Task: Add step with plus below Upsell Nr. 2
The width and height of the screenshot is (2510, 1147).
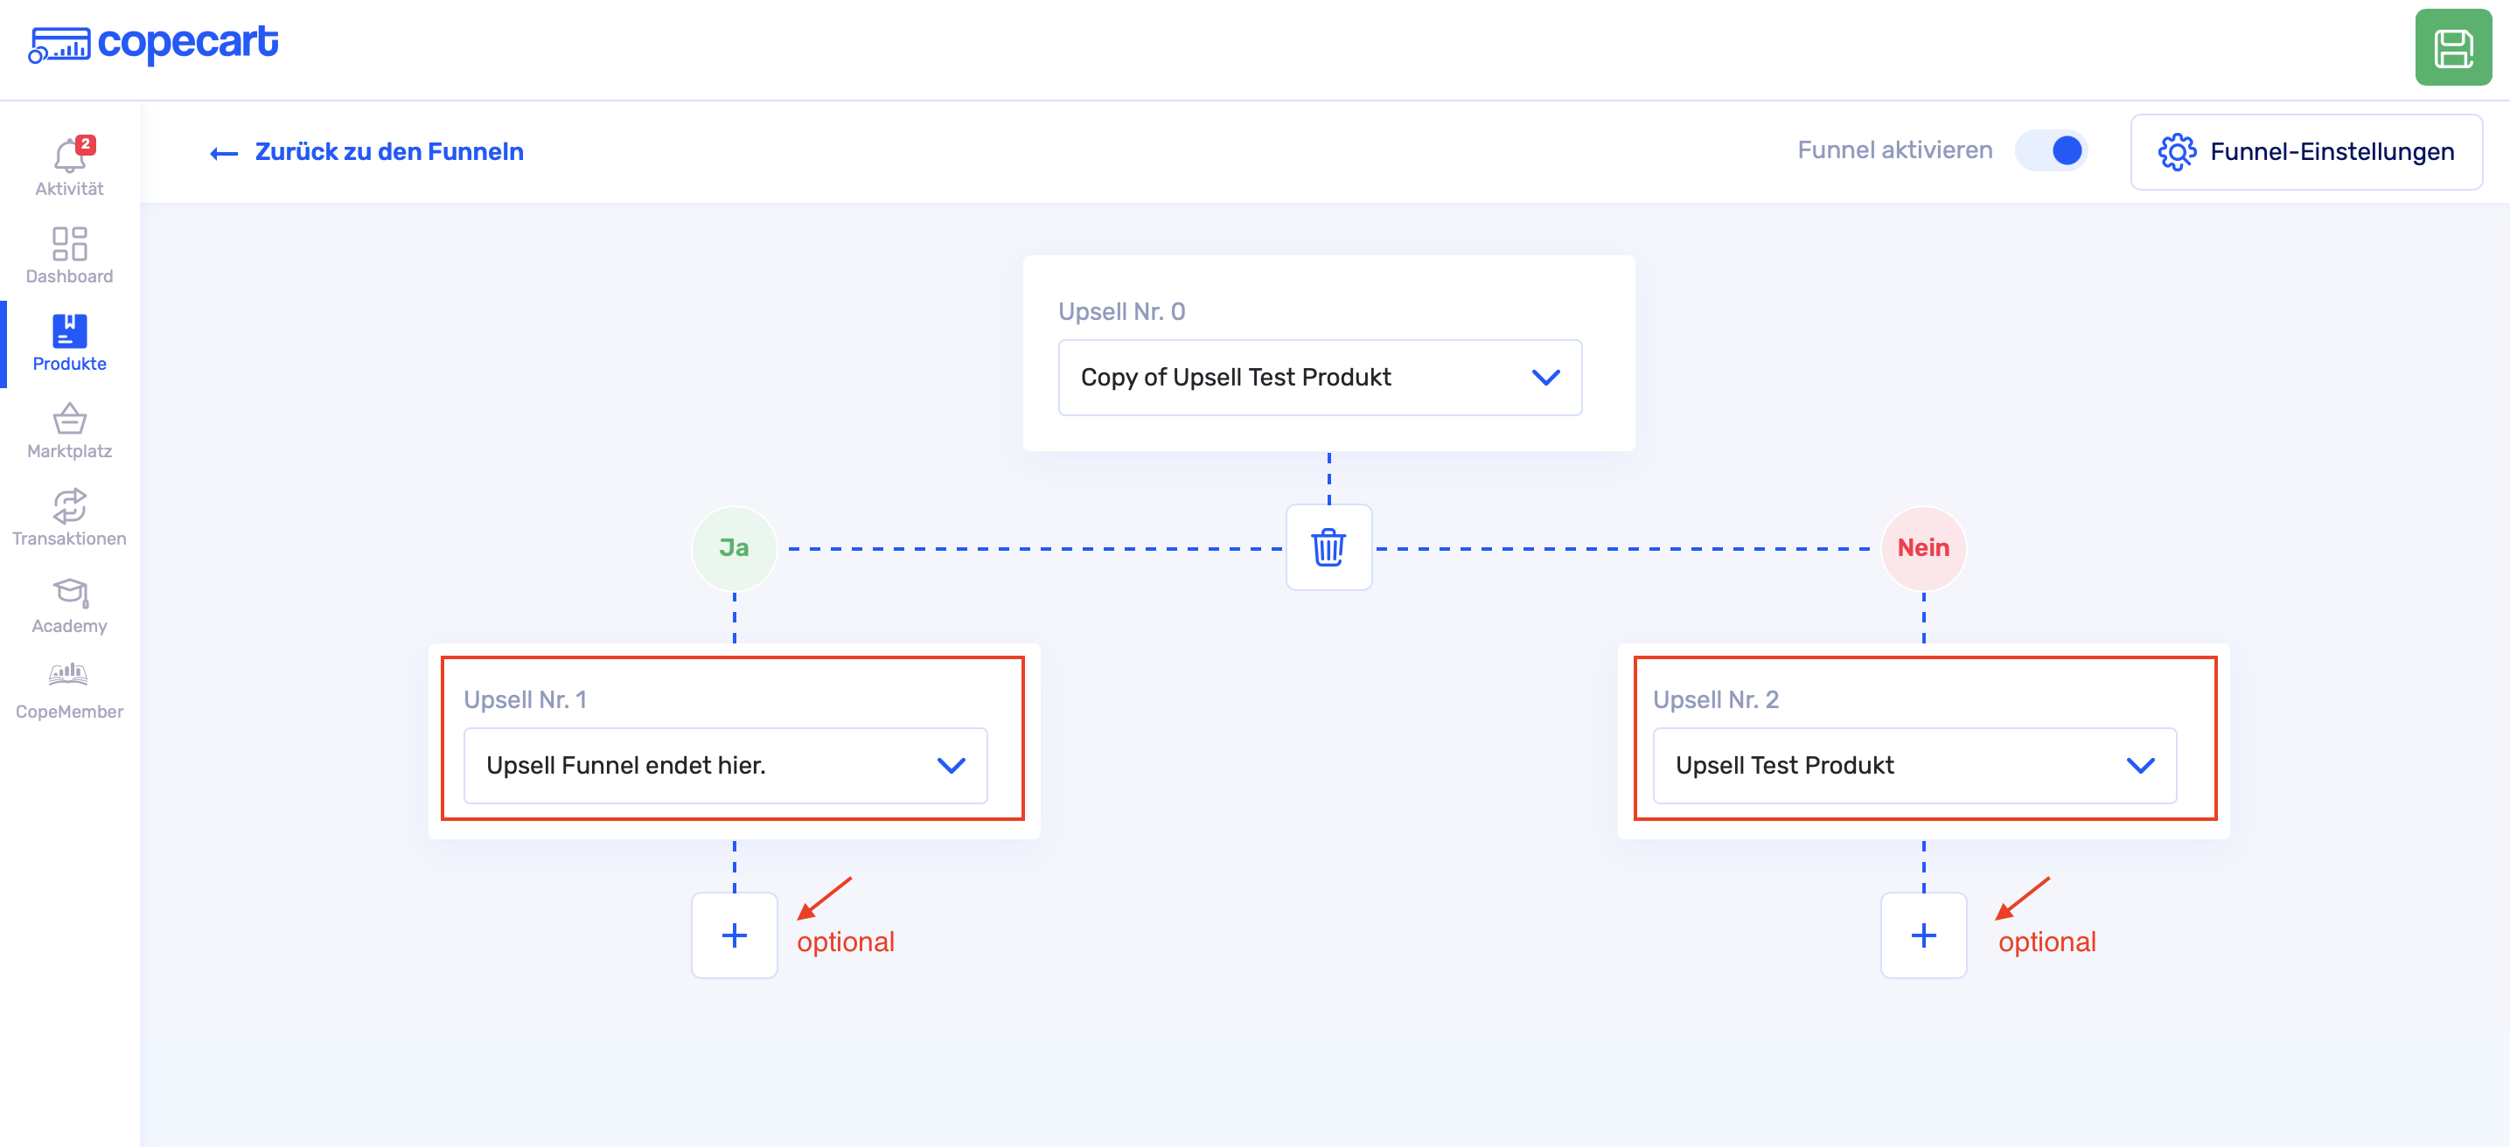Action: (x=1922, y=935)
